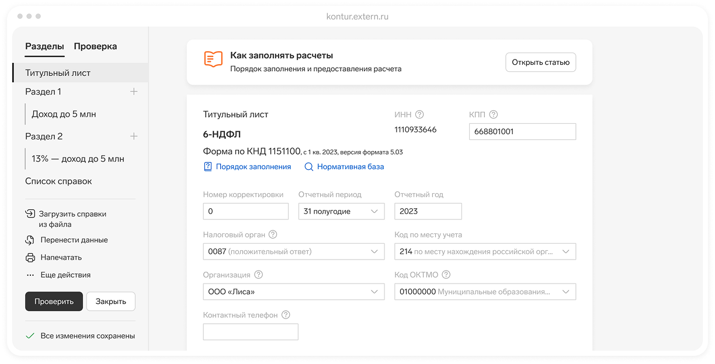Open the Порядок заполнения link
This screenshot has height=364, width=715.
click(253, 167)
